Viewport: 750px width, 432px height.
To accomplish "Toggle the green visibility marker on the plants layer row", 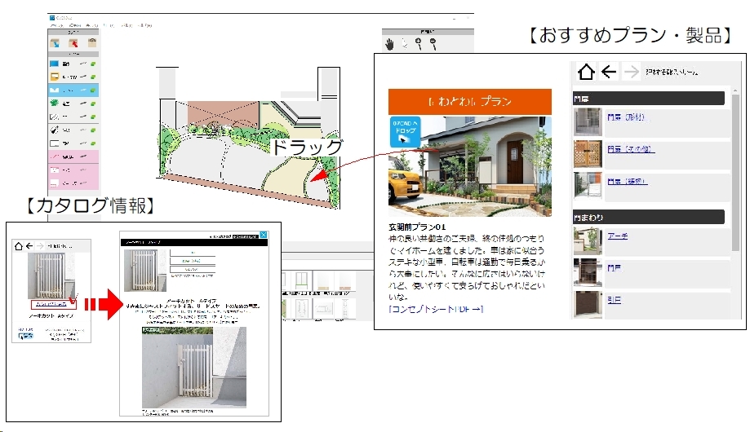I will [93, 104].
